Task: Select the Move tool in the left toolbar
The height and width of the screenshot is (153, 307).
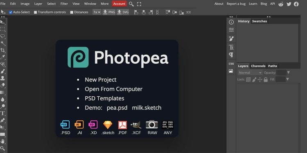Action: pos(2,22)
